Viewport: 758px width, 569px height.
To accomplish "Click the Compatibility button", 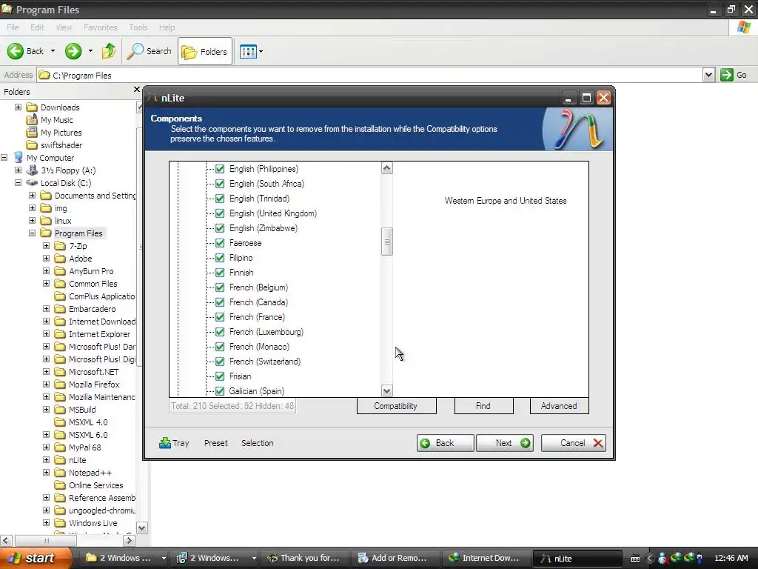I will click(396, 406).
